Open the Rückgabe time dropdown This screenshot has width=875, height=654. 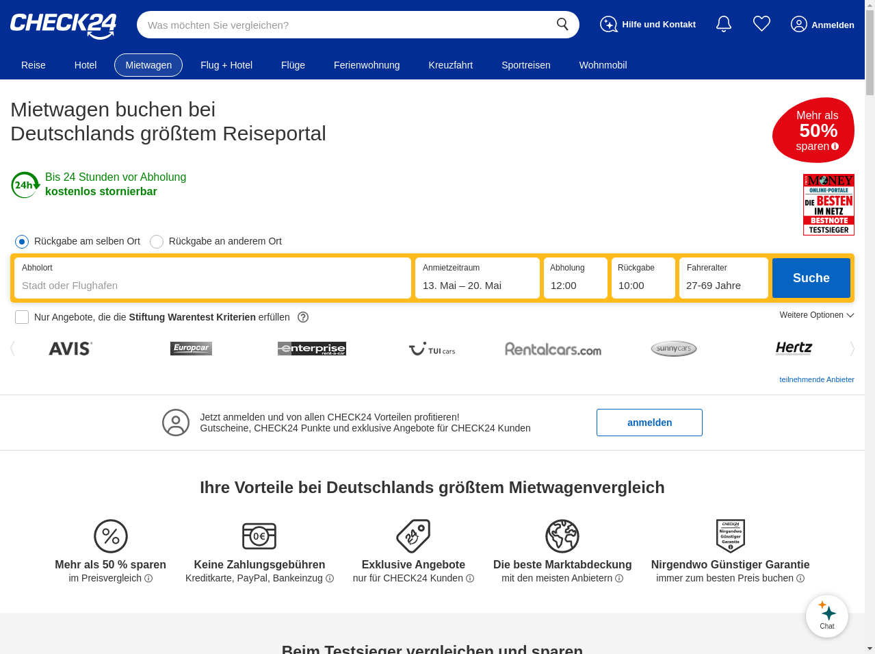(x=643, y=278)
